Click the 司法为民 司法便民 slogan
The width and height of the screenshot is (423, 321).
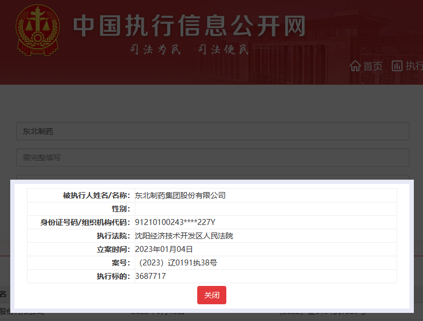coord(189,50)
